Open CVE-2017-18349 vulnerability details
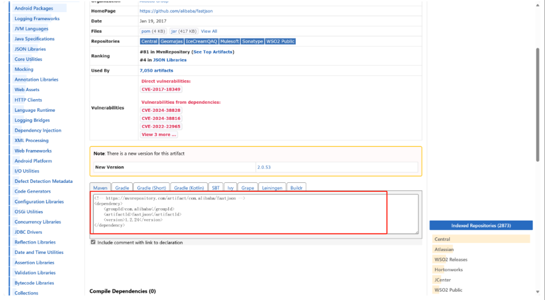Image resolution: width=545 pixels, height=300 pixels. 161,90
